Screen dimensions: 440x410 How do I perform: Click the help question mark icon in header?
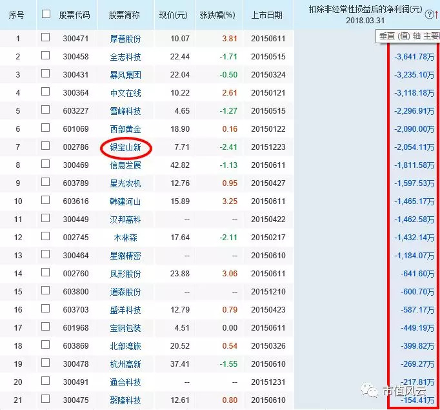pos(429,14)
